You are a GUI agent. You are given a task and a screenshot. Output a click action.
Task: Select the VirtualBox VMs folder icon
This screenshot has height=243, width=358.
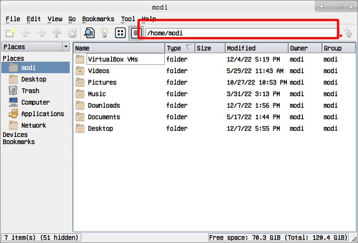coord(80,59)
